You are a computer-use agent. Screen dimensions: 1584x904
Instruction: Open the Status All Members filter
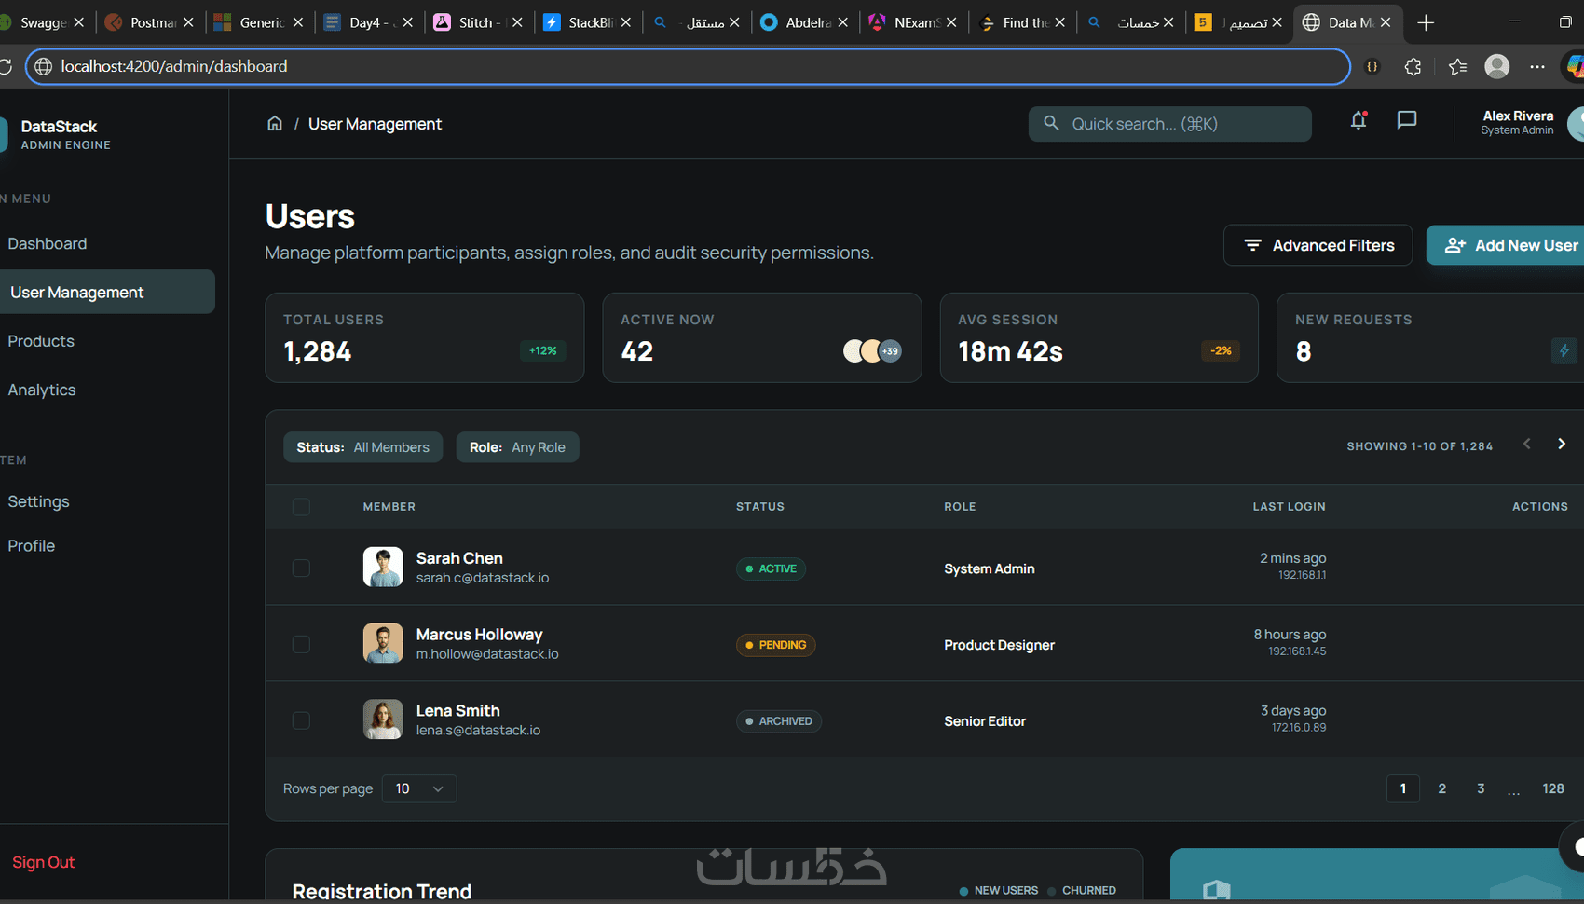(x=363, y=447)
